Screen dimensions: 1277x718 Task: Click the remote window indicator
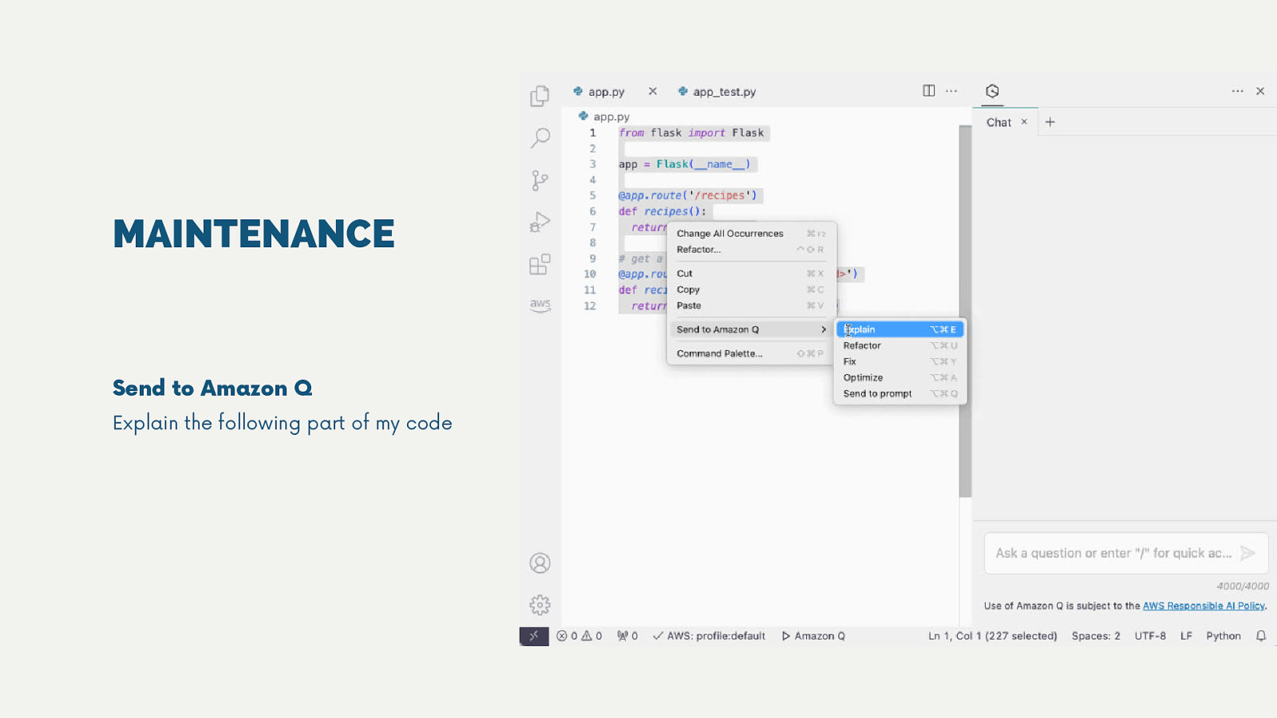(534, 636)
